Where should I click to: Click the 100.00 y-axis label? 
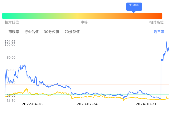pos(10,45)
